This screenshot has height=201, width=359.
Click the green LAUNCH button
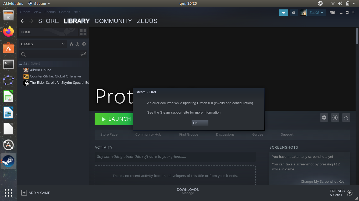[x=114, y=119]
